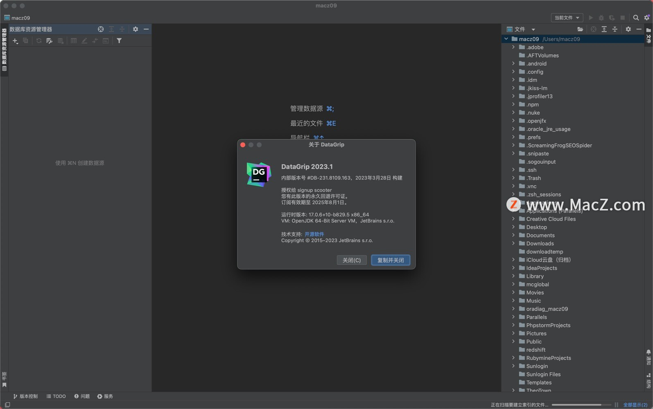Click the add new data source plus icon
The width and height of the screenshot is (653, 409).
pyautogui.click(x=15, y=41)
